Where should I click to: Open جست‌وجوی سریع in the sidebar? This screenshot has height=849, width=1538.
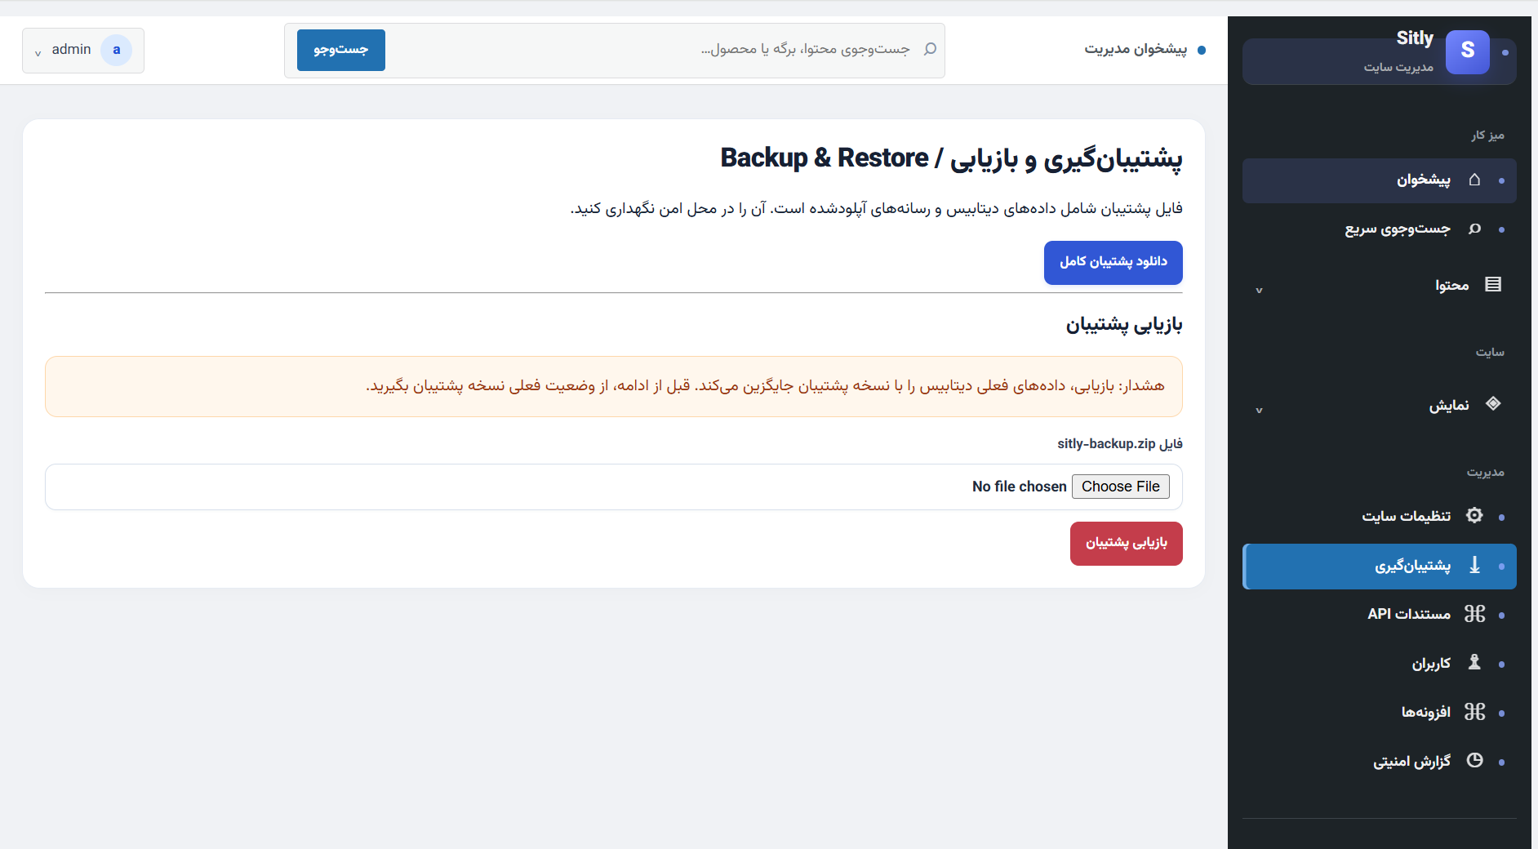point(1379,229)
